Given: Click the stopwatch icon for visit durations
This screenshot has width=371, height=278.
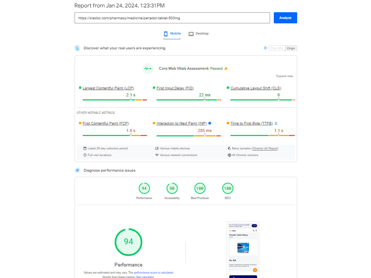Looking at the screenshot, I should (x=85, y=155).
